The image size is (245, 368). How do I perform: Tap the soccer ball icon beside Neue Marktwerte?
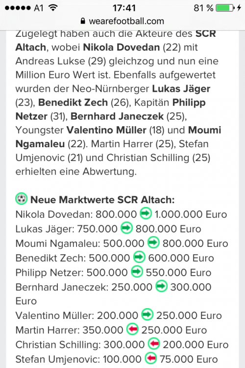point(22,199)
